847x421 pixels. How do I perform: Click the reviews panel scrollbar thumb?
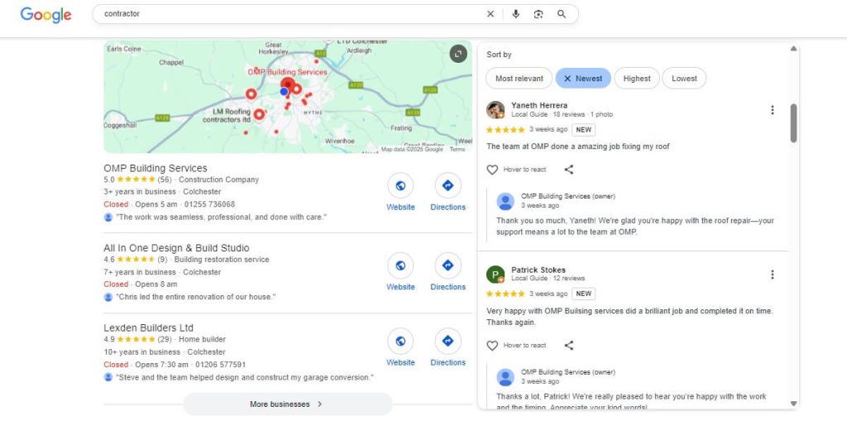click(x=793, y=123)
